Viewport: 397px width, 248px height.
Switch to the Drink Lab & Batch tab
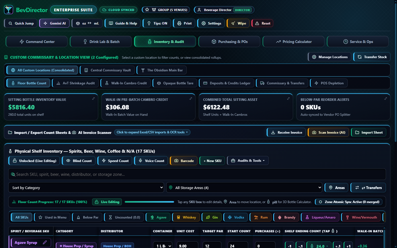click(x=101, y=42)
